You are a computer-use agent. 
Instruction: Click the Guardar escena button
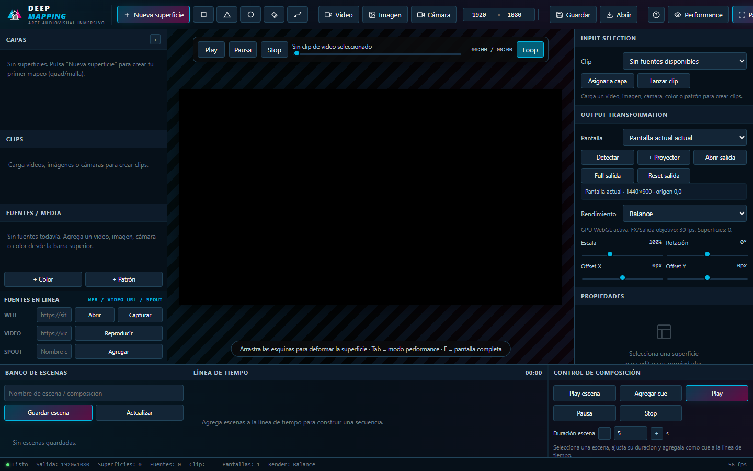48,413
